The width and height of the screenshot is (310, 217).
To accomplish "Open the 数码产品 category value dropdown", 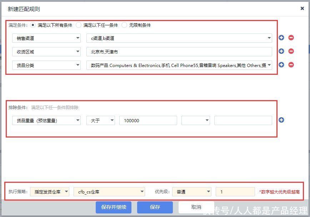I will point(179,65).
